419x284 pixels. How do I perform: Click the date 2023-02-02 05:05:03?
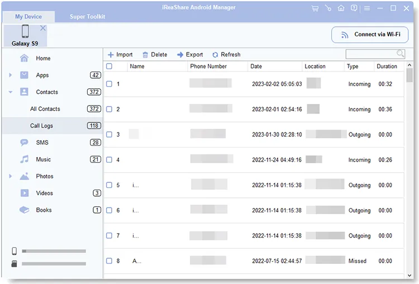(277, 84)
